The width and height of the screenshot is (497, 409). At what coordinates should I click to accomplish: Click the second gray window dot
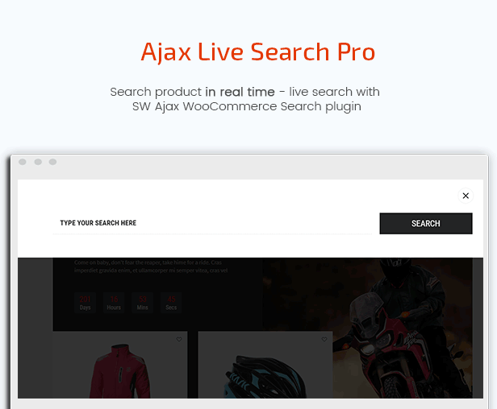click(38, 162)
